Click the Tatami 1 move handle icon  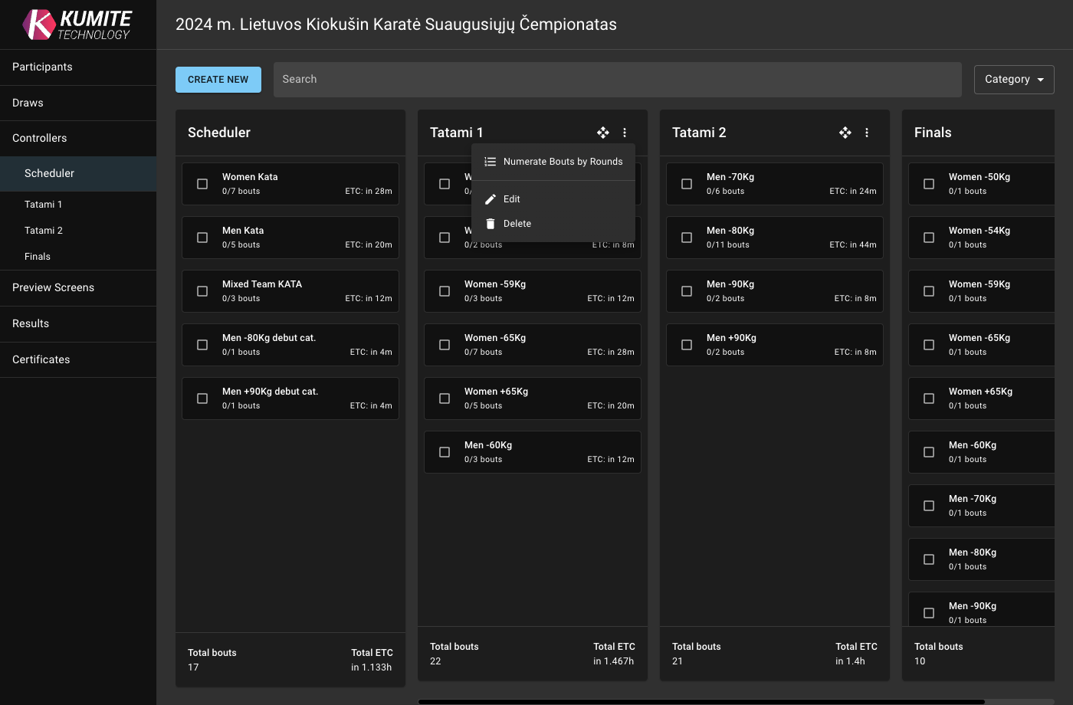click(603, 133)
